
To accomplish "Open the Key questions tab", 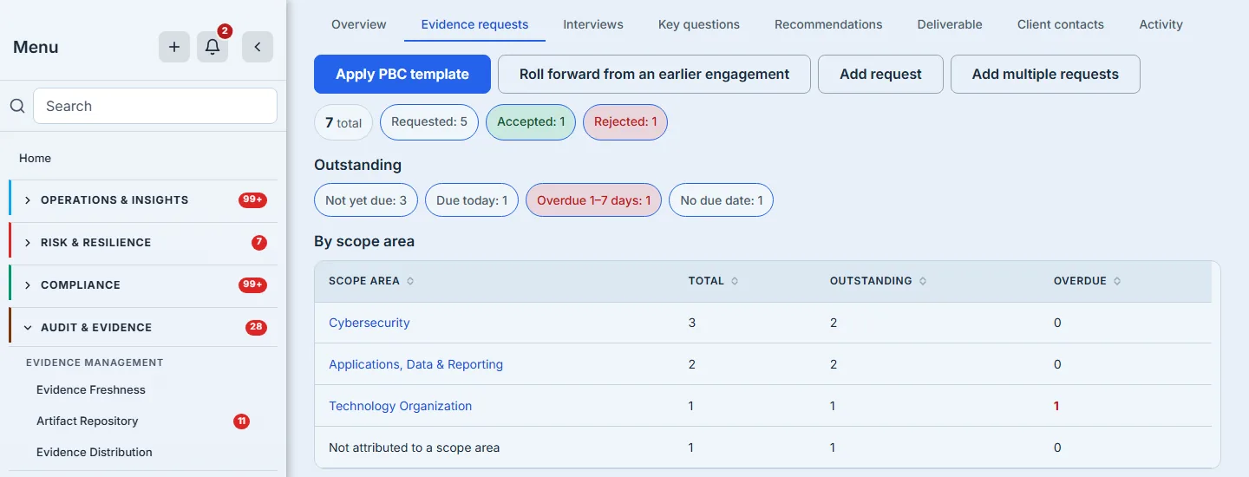I will 699,24.
